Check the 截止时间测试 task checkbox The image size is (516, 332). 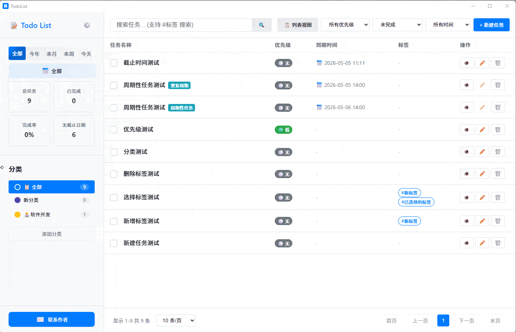(x=114, y=63)
